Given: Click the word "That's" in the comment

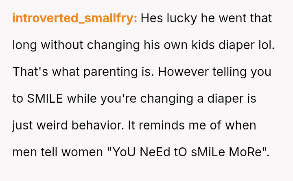Looking at the screenshot, I should pos(31,72).
